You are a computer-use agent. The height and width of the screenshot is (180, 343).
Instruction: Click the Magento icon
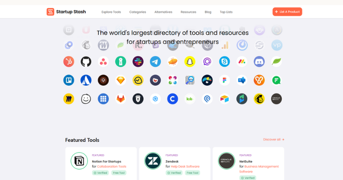(103, 80)
